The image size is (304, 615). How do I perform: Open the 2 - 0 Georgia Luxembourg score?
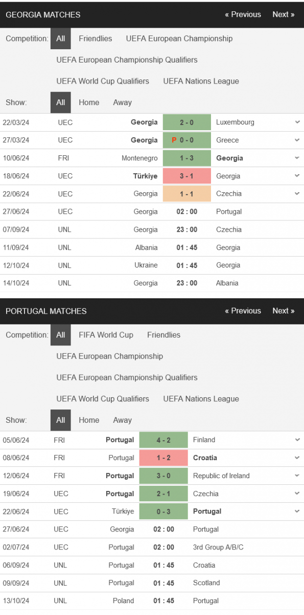pos(187,122)
